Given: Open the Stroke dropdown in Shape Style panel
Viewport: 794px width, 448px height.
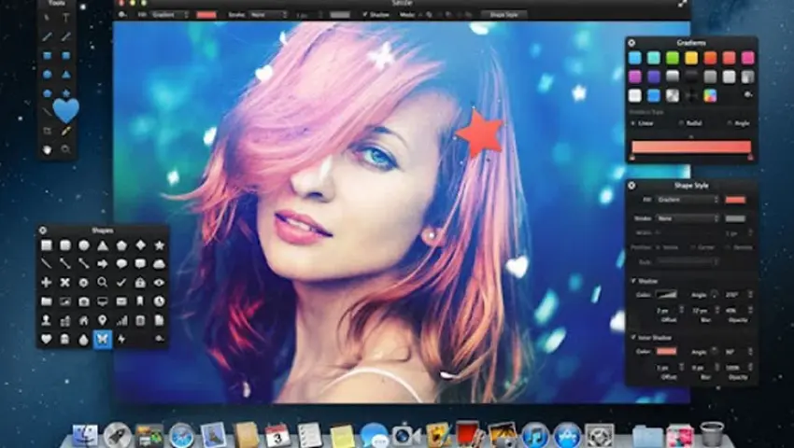Looking at the screenshot, I should 686,218.
